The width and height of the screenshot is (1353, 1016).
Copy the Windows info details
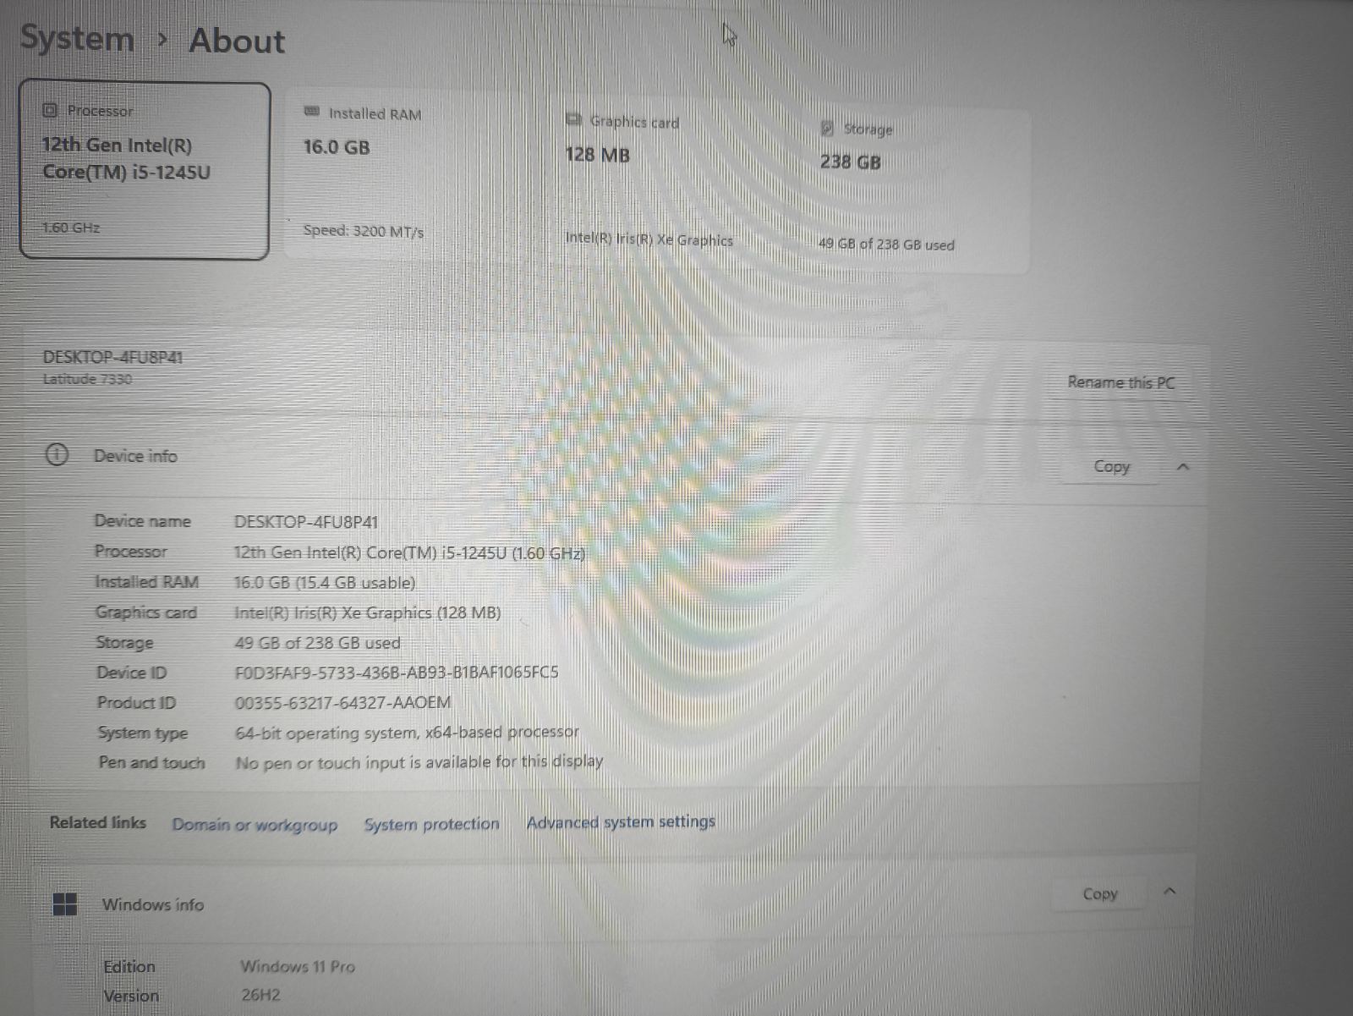tap(1099, 894)
